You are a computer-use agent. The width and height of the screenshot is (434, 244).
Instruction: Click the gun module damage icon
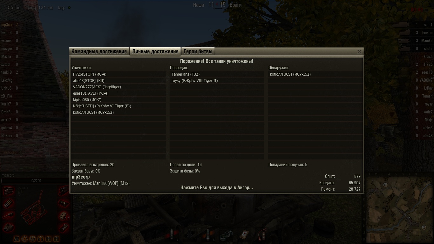[x=9, y=215]
